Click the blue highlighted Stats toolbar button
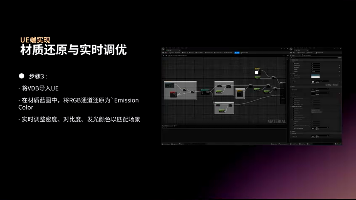Screen dimensions: 356x200 237,52
